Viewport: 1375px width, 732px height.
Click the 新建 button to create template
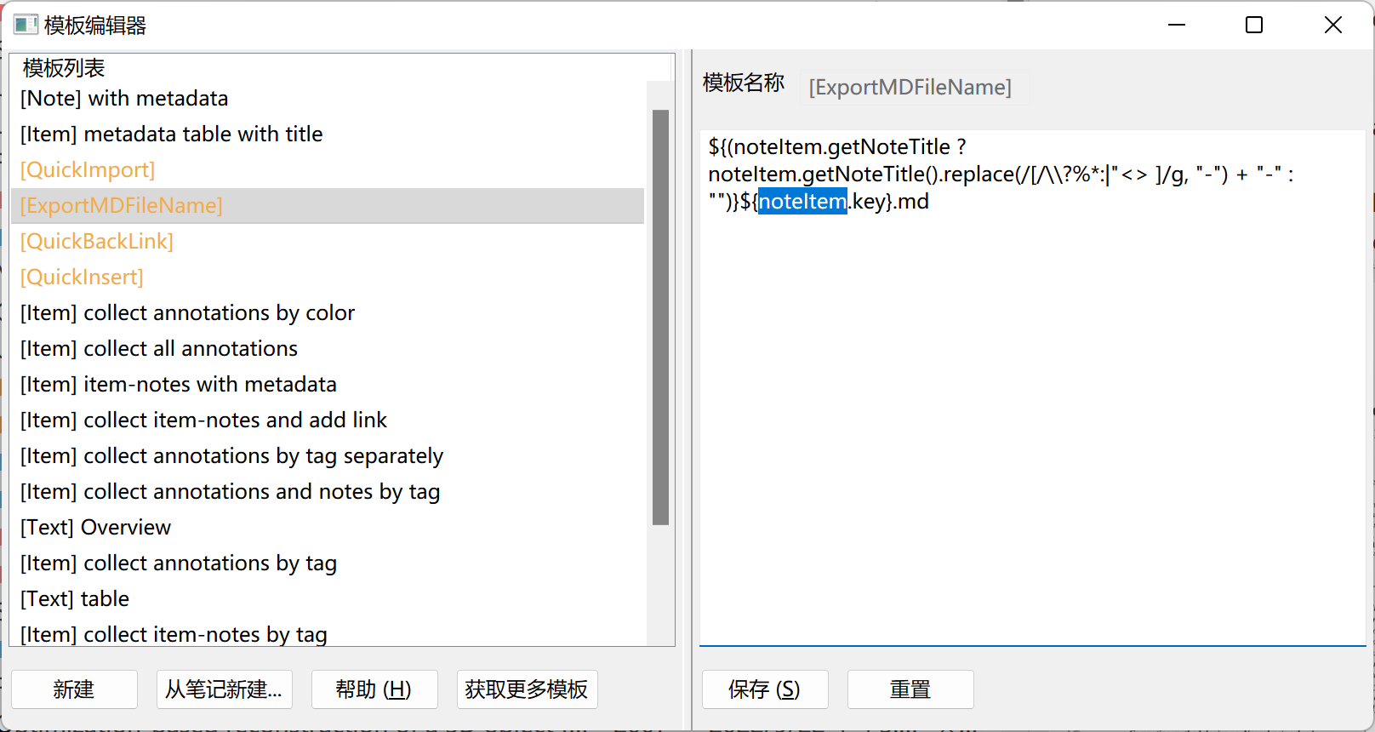75,689
